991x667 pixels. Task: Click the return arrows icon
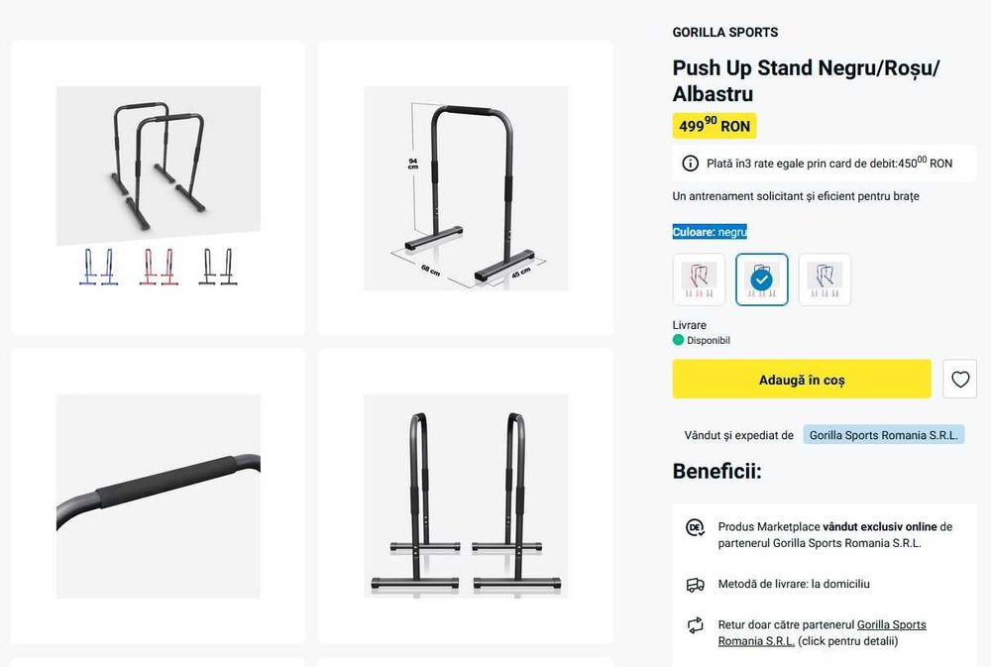696,625
